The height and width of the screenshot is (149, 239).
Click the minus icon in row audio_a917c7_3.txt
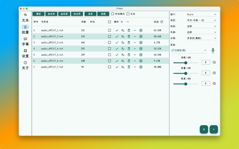(x=135, y=43)
